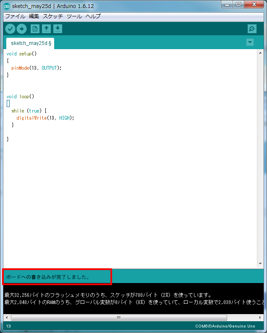
Task: Save the sketch with Save icon
Action: [x=58, y=29]
